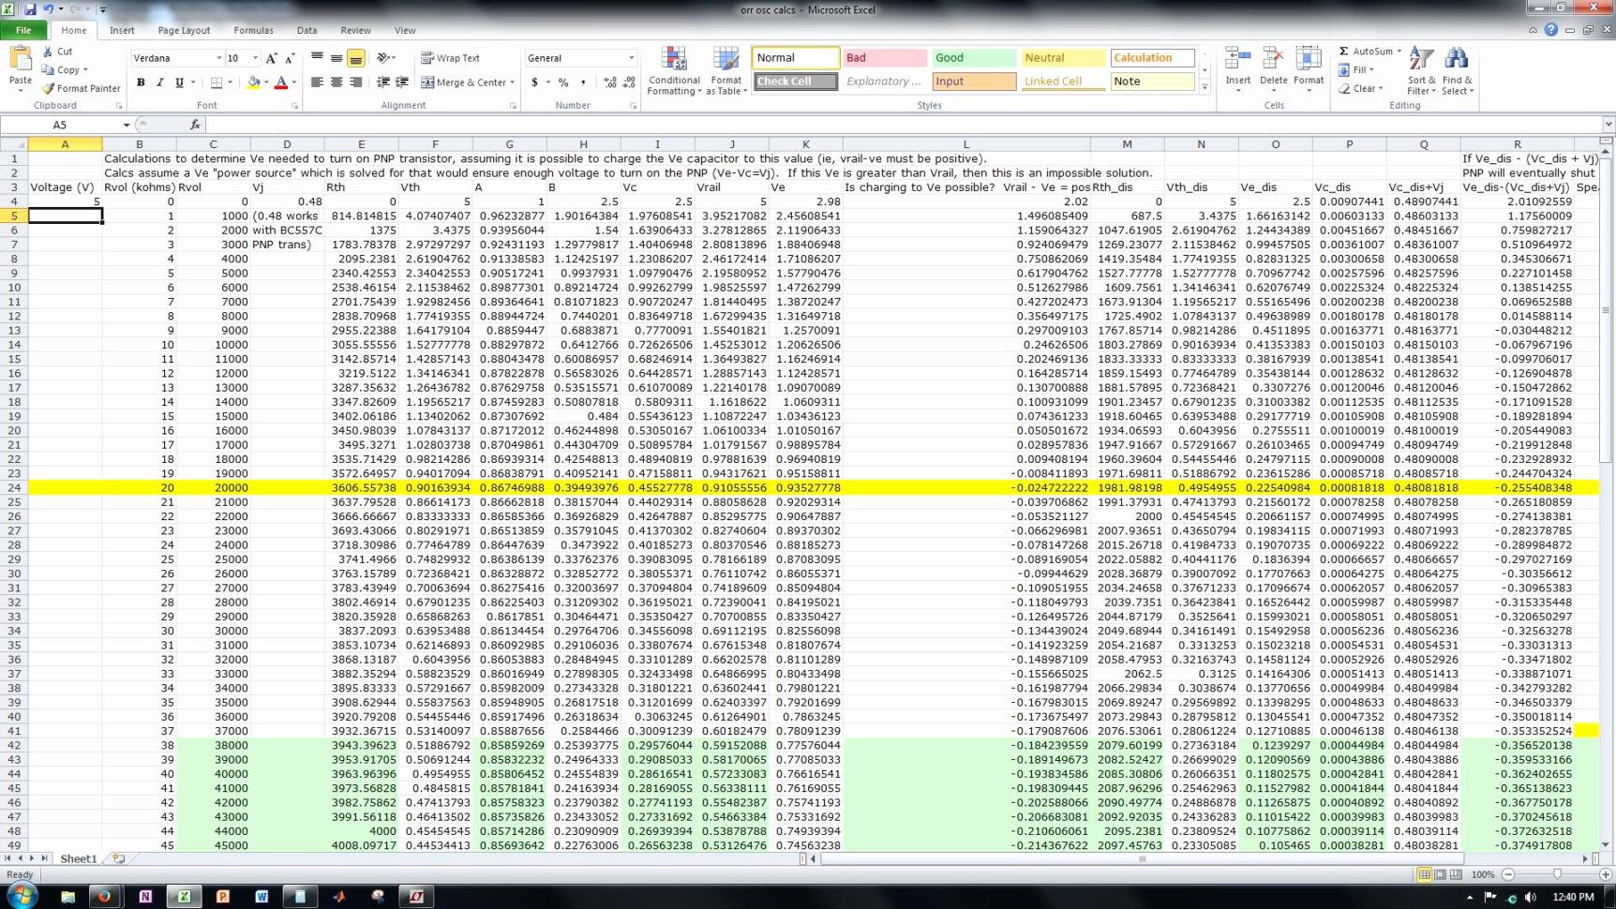1616x909 pixels.
Task: Select the Sheet1 tab
Action: (x=78, y=857)
